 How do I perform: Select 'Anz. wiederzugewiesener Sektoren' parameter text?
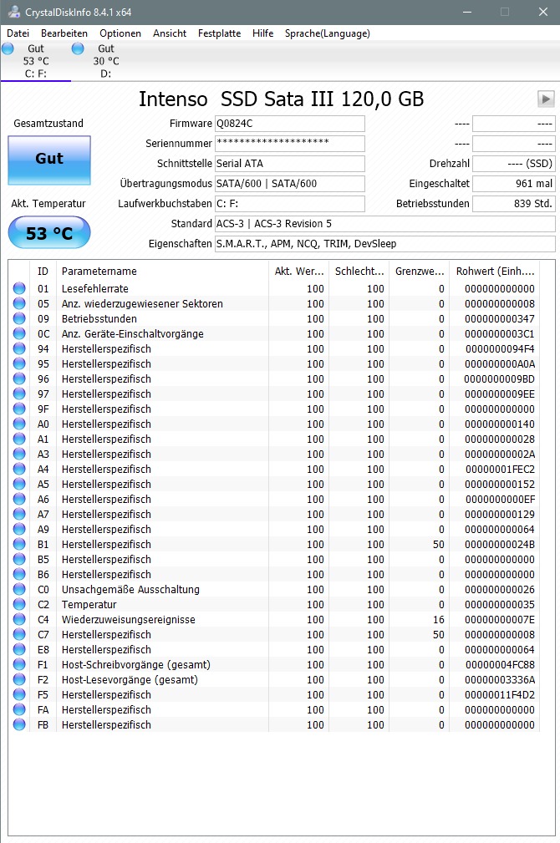(x=142, y=304)
